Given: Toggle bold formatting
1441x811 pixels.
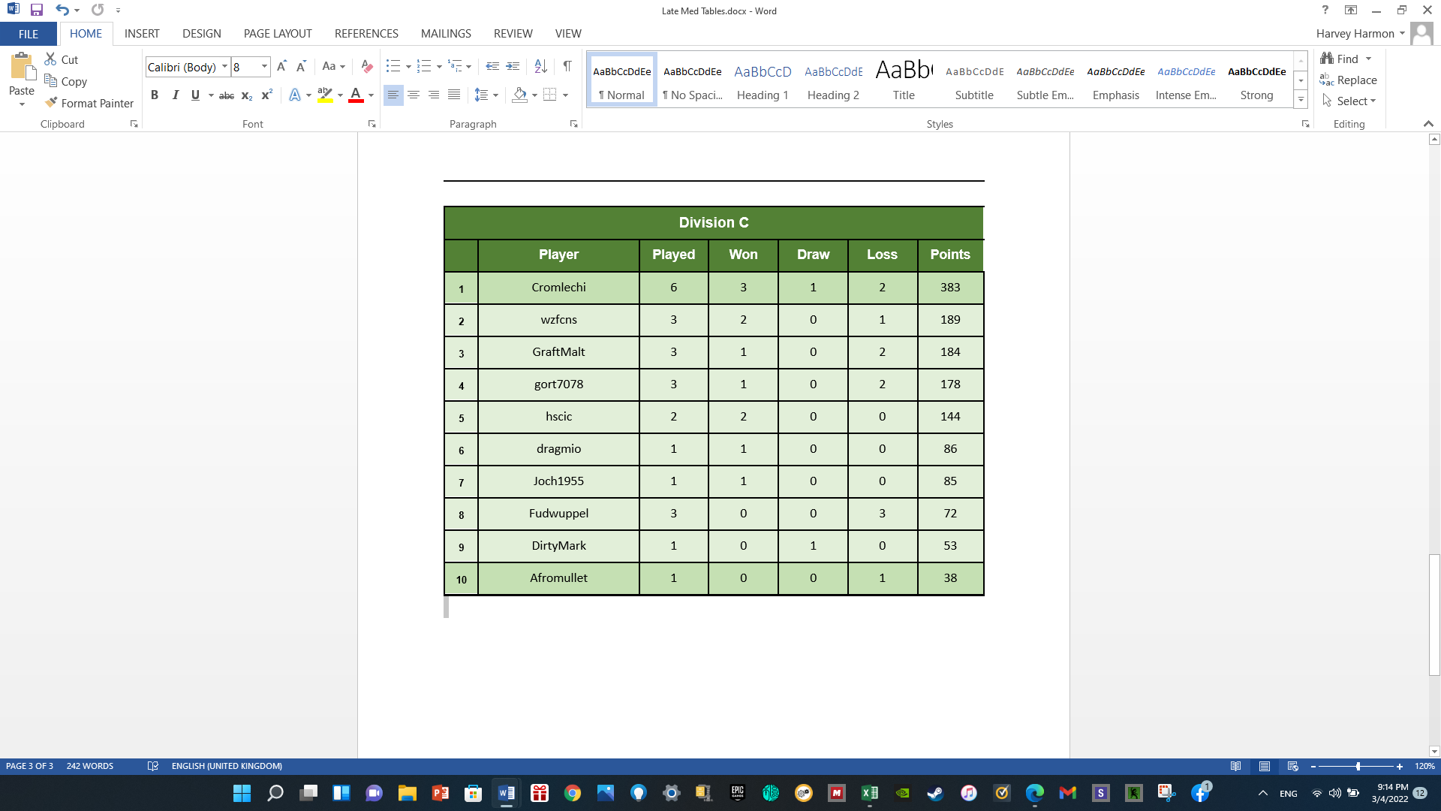Looking at the screenshot, I should (155, 95).
